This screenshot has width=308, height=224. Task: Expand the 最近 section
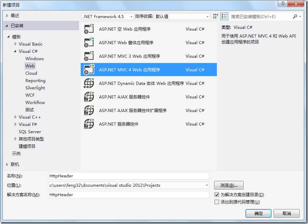click(x=7, y=16)
